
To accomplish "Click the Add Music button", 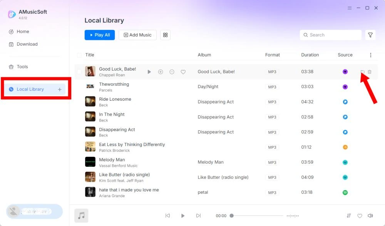I will coord(137,35).
